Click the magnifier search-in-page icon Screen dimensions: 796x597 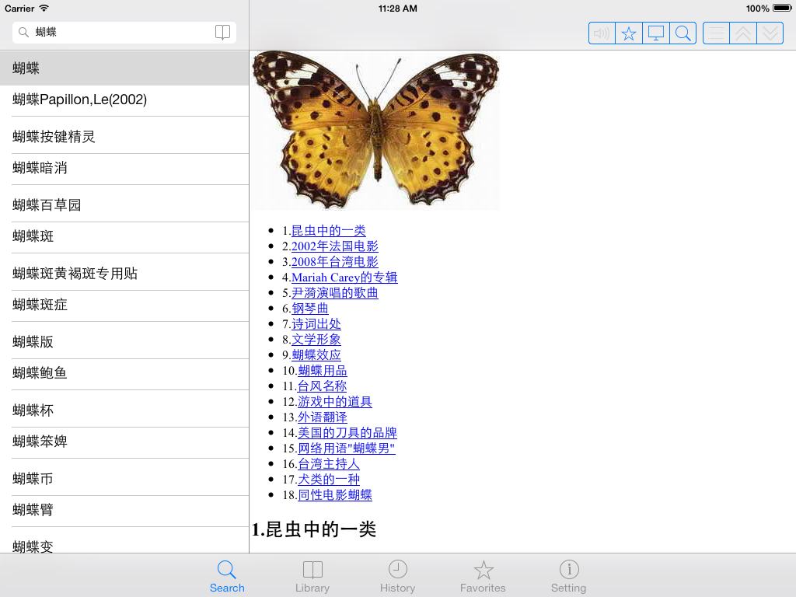pyautogui.click(x=683, y=33)
